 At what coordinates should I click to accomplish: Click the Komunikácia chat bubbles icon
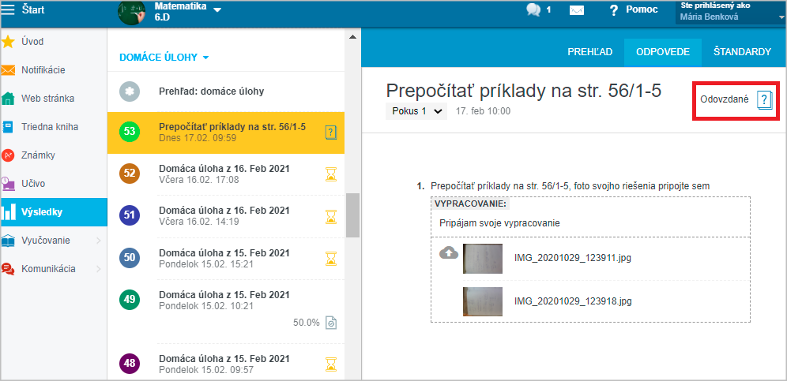point(8,269)
